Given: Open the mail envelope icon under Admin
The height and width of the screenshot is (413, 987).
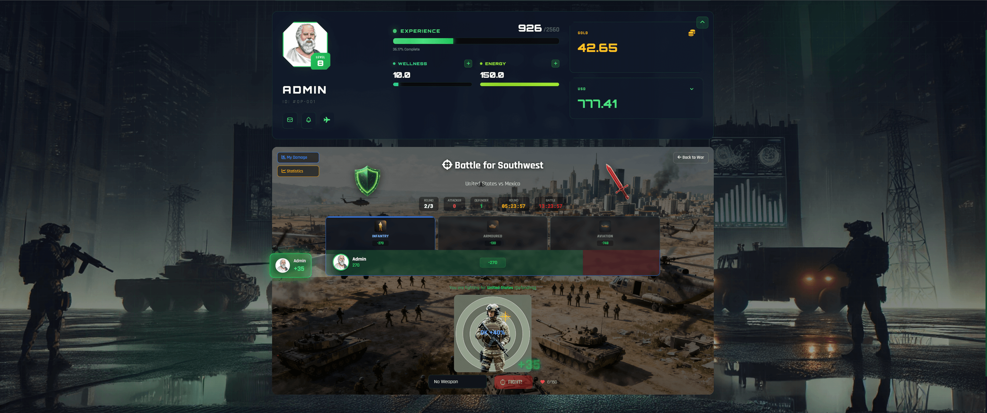Looking at the screenshot, I should [290, 120].
